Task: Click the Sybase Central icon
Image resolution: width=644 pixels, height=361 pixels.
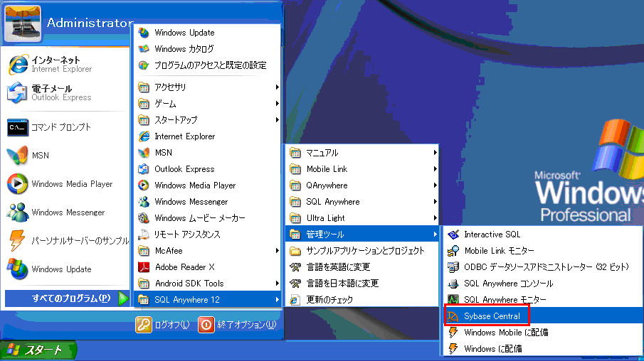Action: click(x=453, y=316)
